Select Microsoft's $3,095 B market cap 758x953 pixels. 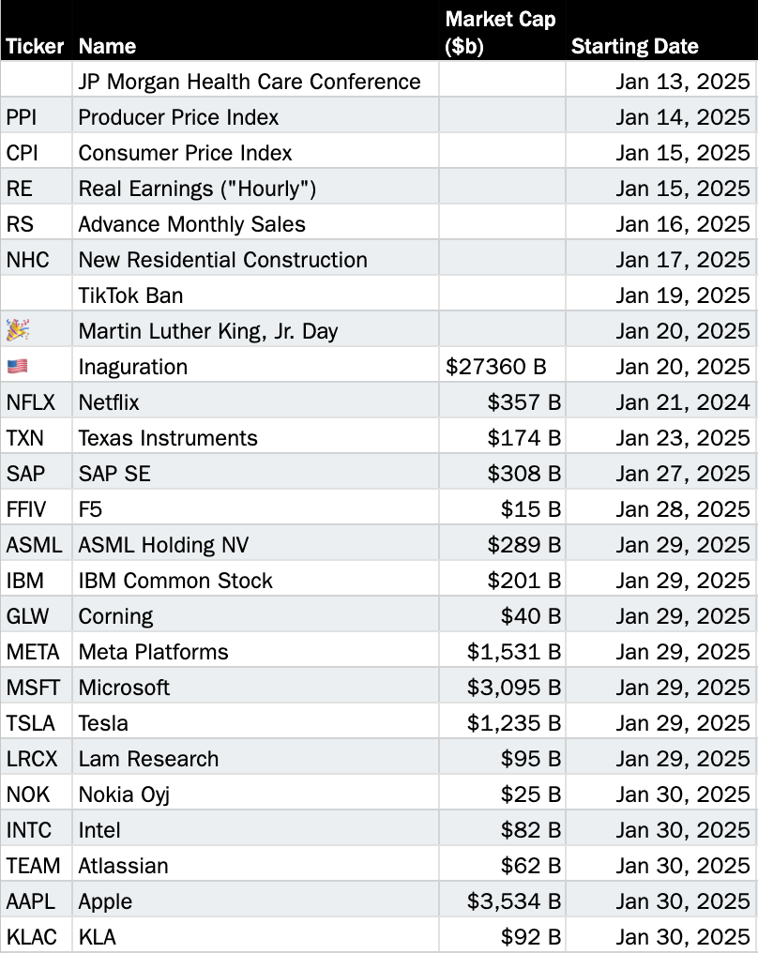click(x=513, y=688)
